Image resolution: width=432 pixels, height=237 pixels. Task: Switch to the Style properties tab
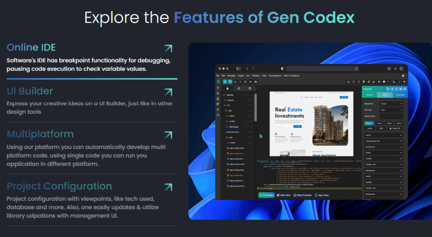point(385,95)
